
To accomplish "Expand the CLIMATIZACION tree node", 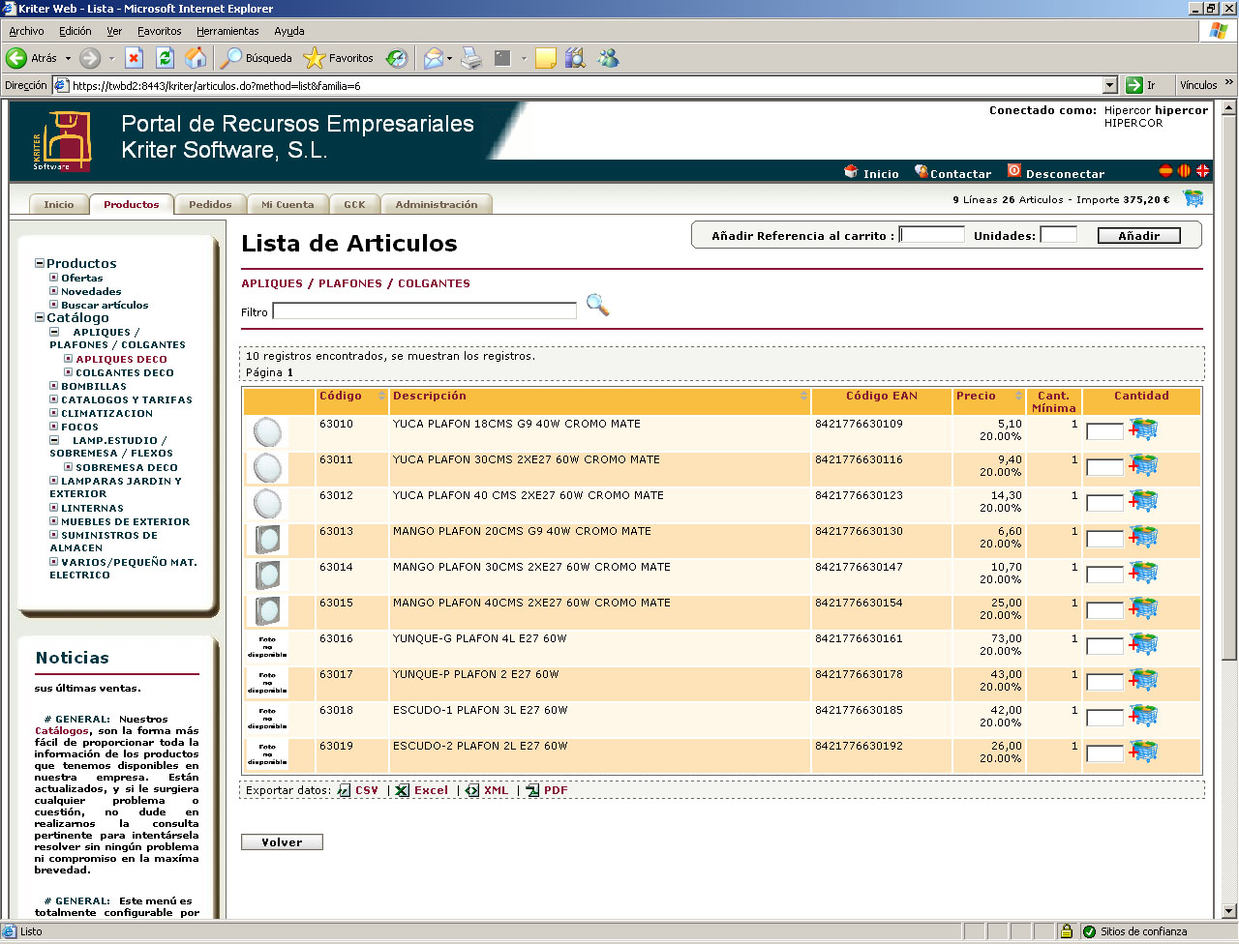I will click(54, 413).
